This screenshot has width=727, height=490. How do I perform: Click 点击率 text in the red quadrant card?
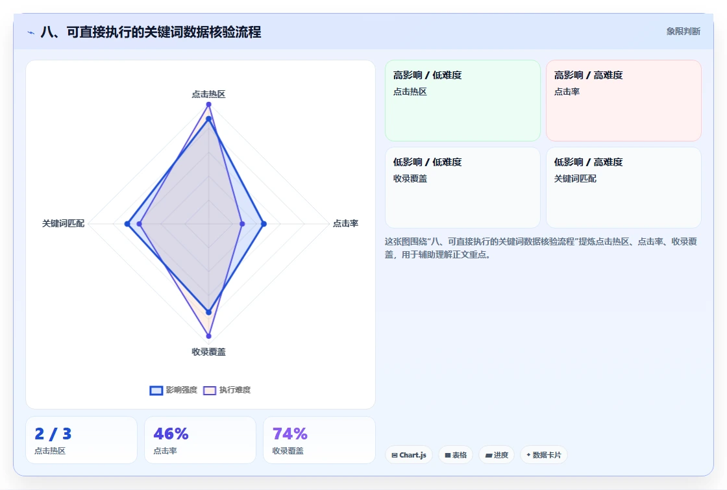click(x=567, y=92)
